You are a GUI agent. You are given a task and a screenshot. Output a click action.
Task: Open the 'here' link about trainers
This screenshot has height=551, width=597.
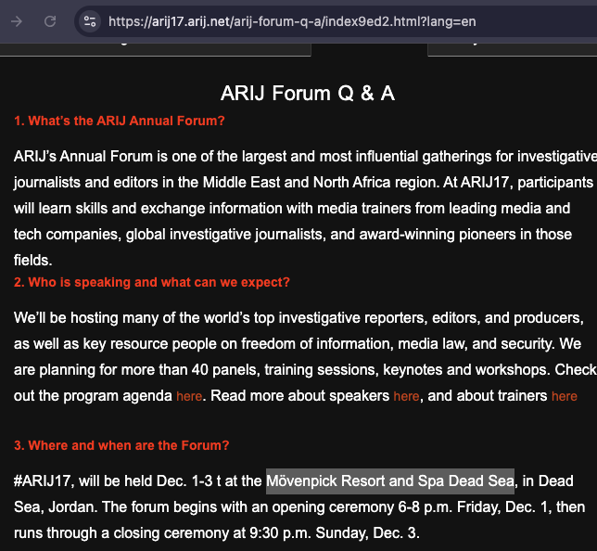pos(564,396)
